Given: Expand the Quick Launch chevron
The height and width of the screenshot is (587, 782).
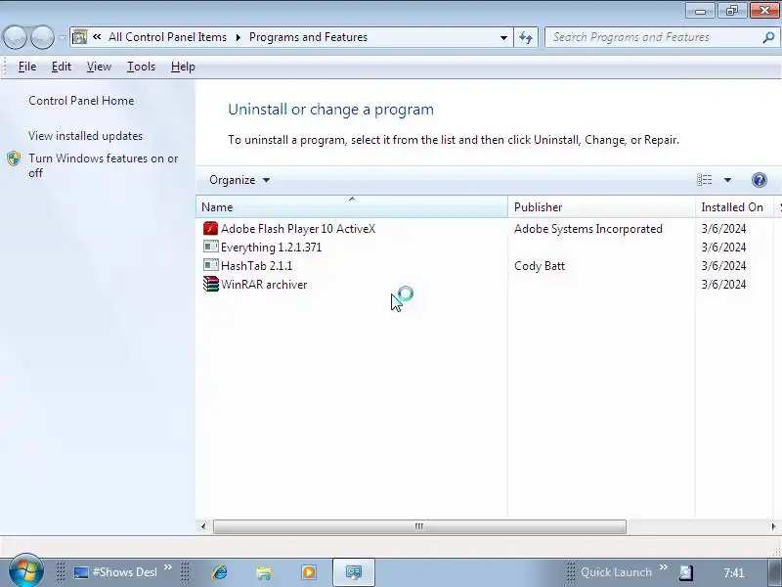Looking at the screenshot, I should 664,567.
